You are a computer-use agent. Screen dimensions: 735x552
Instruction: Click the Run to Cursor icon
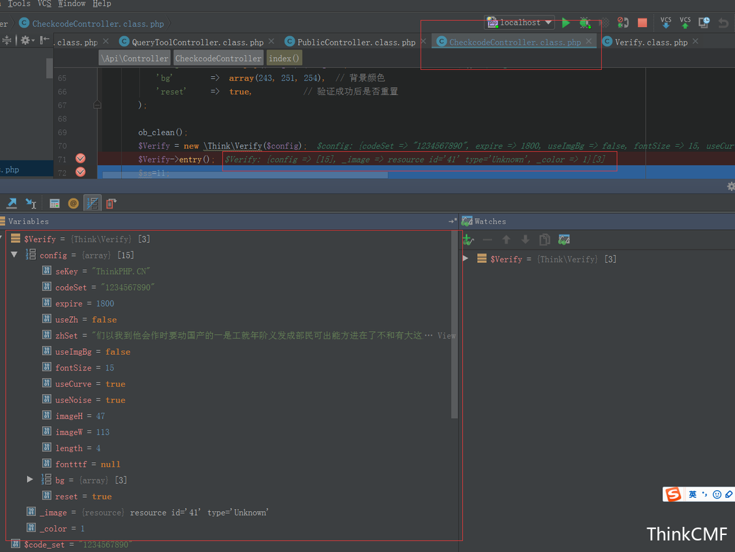31,203
